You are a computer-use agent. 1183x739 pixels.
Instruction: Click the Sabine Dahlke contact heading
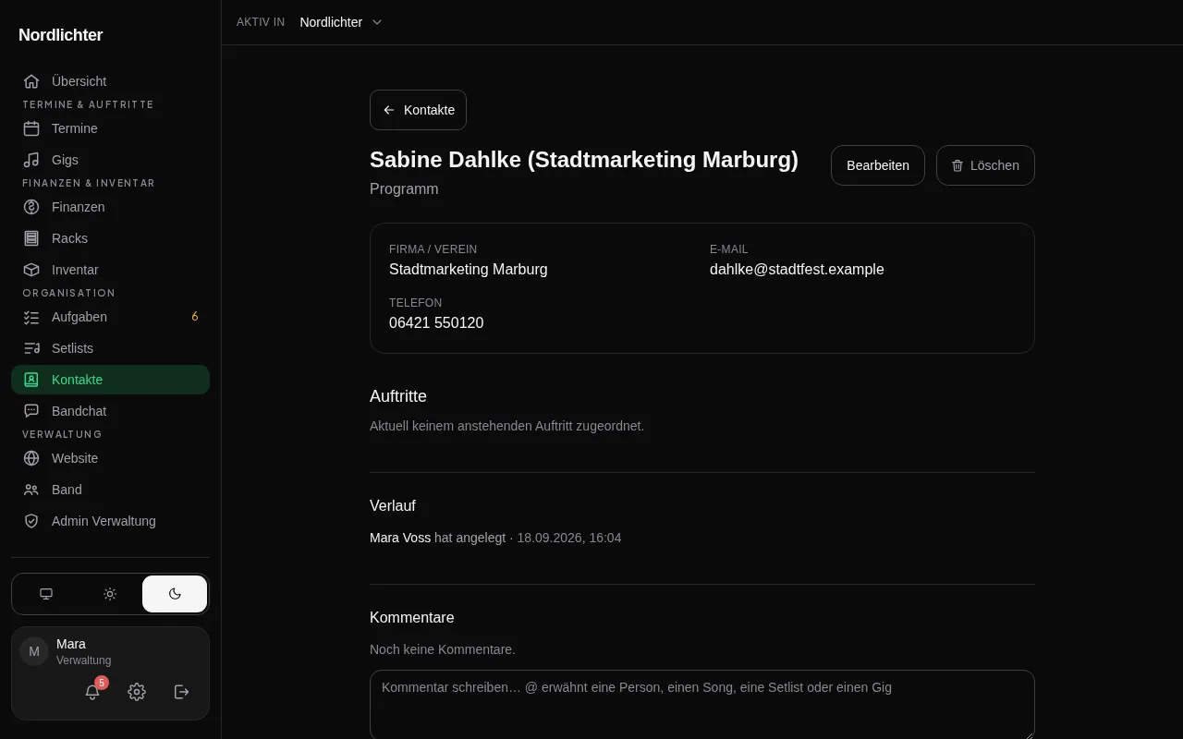tap(584, 160)
